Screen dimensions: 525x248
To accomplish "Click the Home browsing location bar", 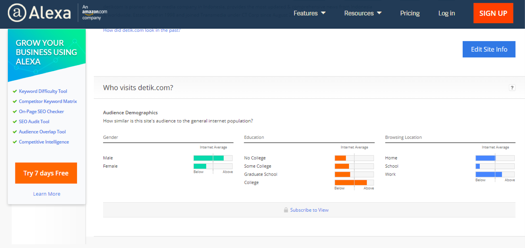I will (x=495, y=158).
